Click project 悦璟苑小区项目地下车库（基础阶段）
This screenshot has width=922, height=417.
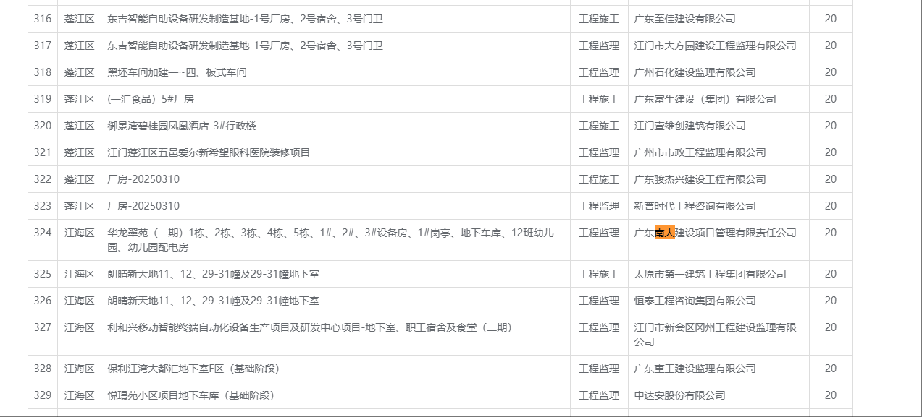[191, 395]
